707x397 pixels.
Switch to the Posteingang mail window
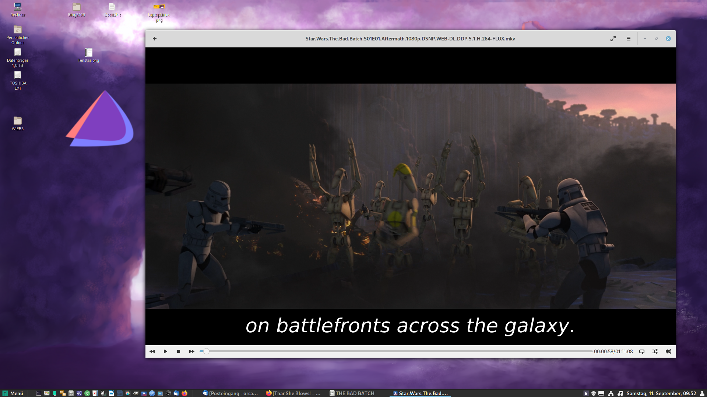pos(231,393)
